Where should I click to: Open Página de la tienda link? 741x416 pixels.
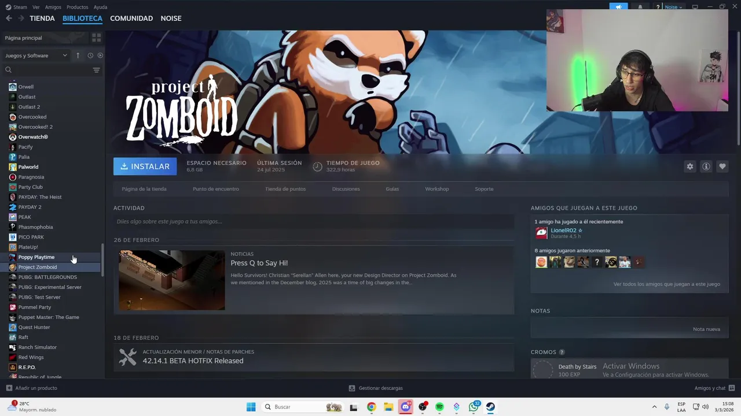tap(144, 189)
